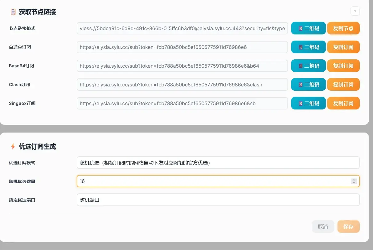Screen dimensions: 373x250
Task: Copy the 自适应订阅 link via 复制订阅
Action: (x=343, y=47)
